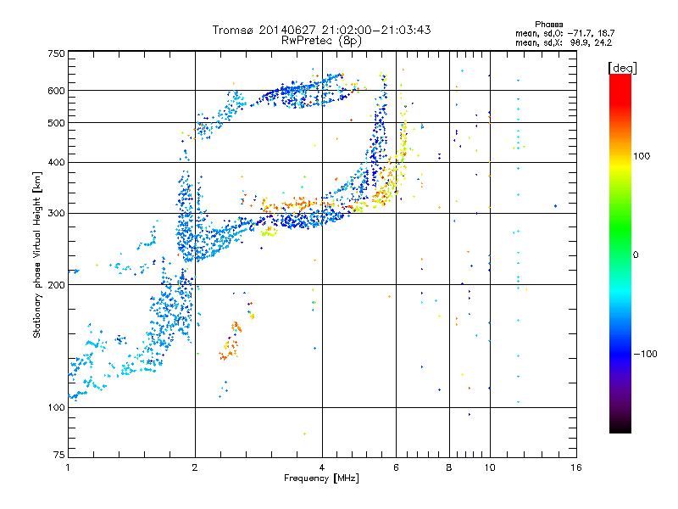Image resolution: width=678 pixels, height=509 pixels.
Task: Click the y-axis tick label "75"
Action: point(59,455)
